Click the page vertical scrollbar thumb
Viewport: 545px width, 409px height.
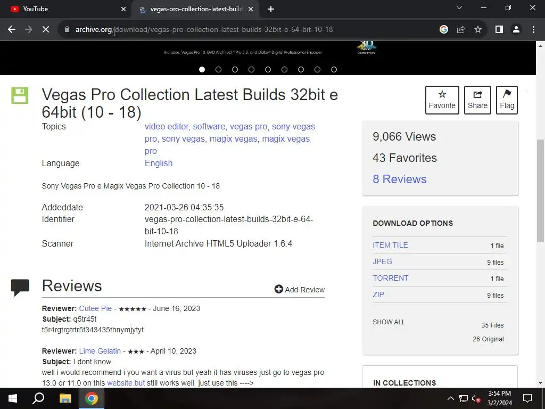coord(541,191)
